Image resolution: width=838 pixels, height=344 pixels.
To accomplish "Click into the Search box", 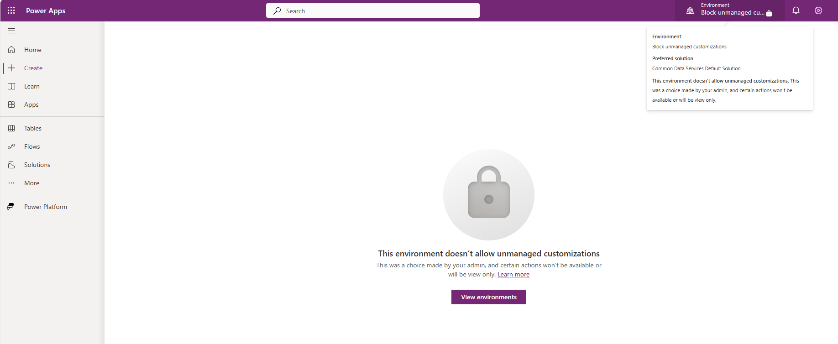I will 372,10.
